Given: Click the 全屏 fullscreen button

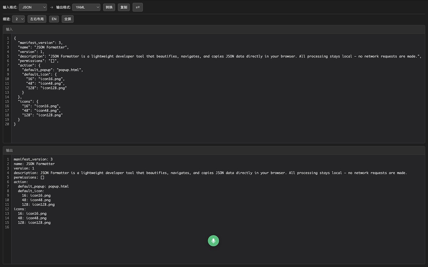Looking at the screenshot, I should 68,19.
